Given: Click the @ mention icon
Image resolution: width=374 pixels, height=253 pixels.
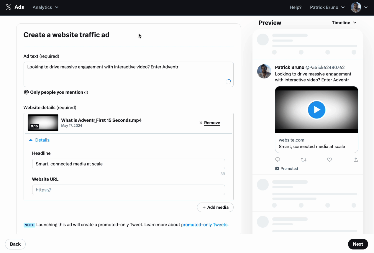Looking at the screenshot, I should 26,92.
